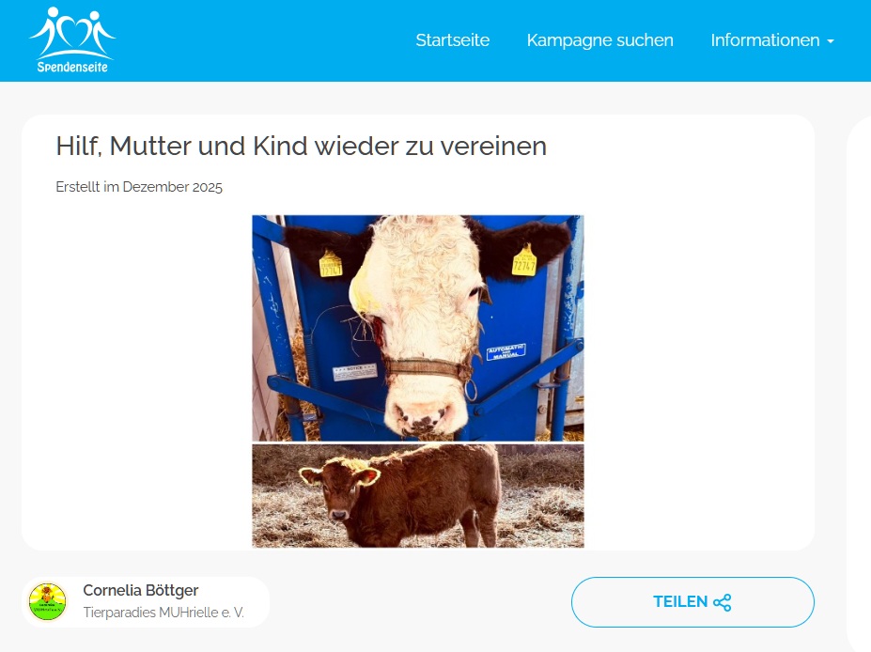The width and height of the screenshot is (871, 652).
Task: Expand the Informationen menu
Action: (772, 40)
